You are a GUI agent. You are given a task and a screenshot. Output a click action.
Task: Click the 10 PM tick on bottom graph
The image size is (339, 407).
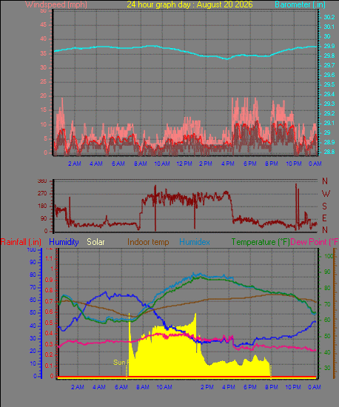(293, 387)
